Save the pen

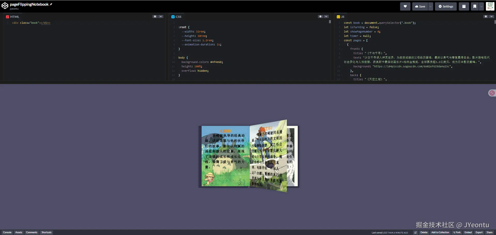420,6
